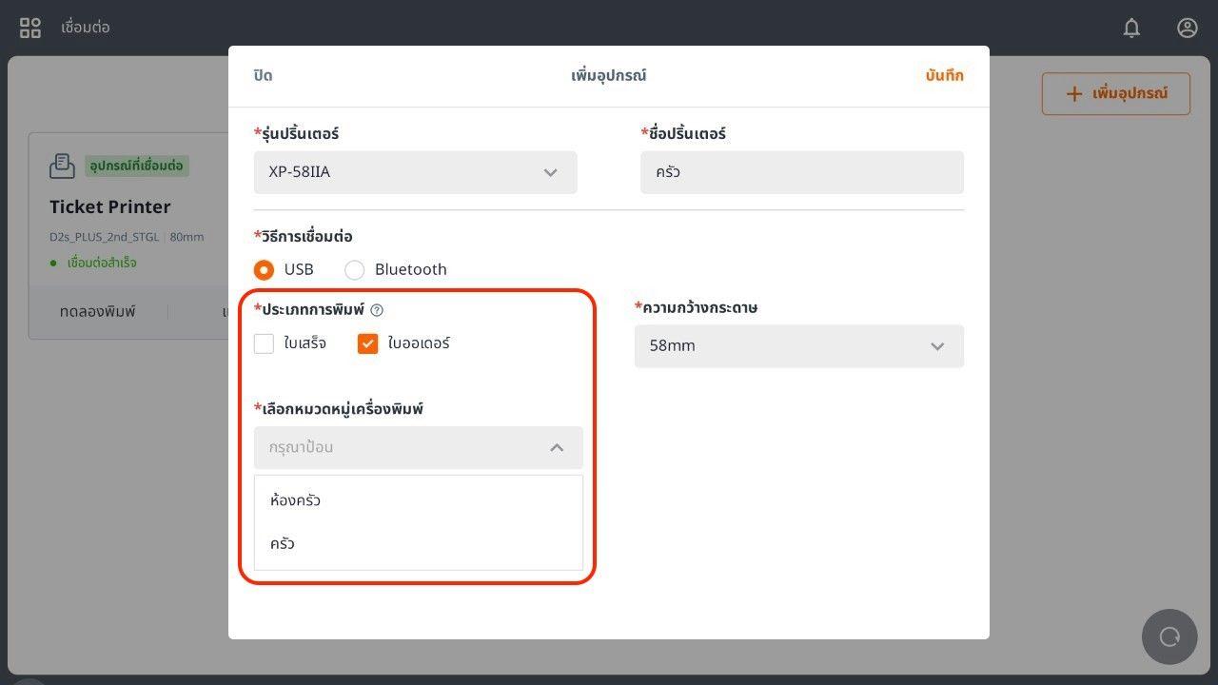Select the Bluetooth connection radio button
This screenshot has height=685, width=1218.
(355, 270)
